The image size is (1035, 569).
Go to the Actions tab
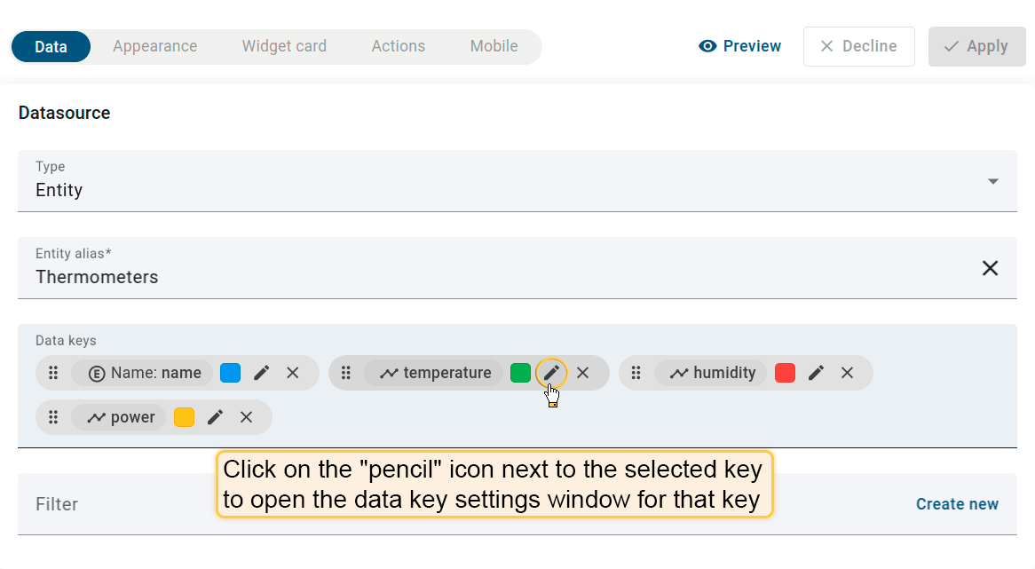coord(398,46)
